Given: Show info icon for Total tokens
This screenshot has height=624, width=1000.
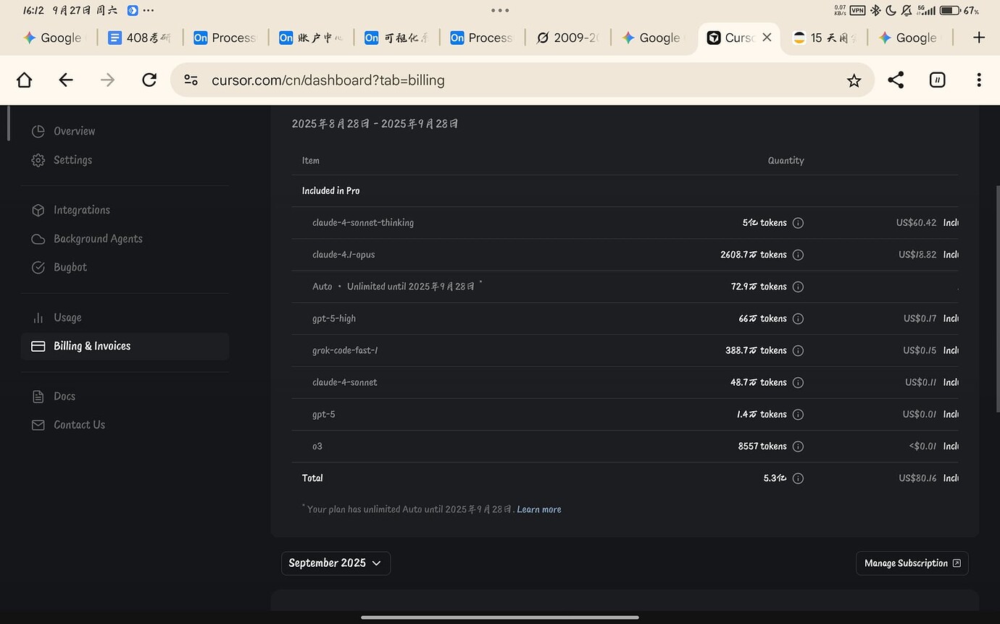Looking at the screenshot, I should pos(798,478).
